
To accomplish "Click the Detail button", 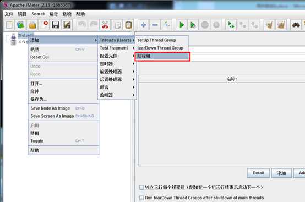I will click(x=258, y=173).
